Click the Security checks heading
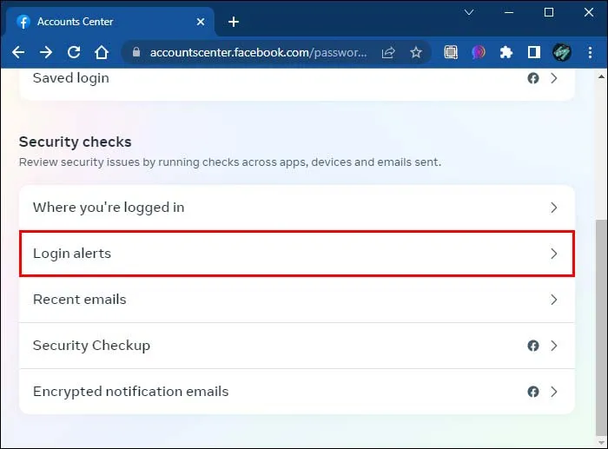608x449 pixels. coord(76,142)
